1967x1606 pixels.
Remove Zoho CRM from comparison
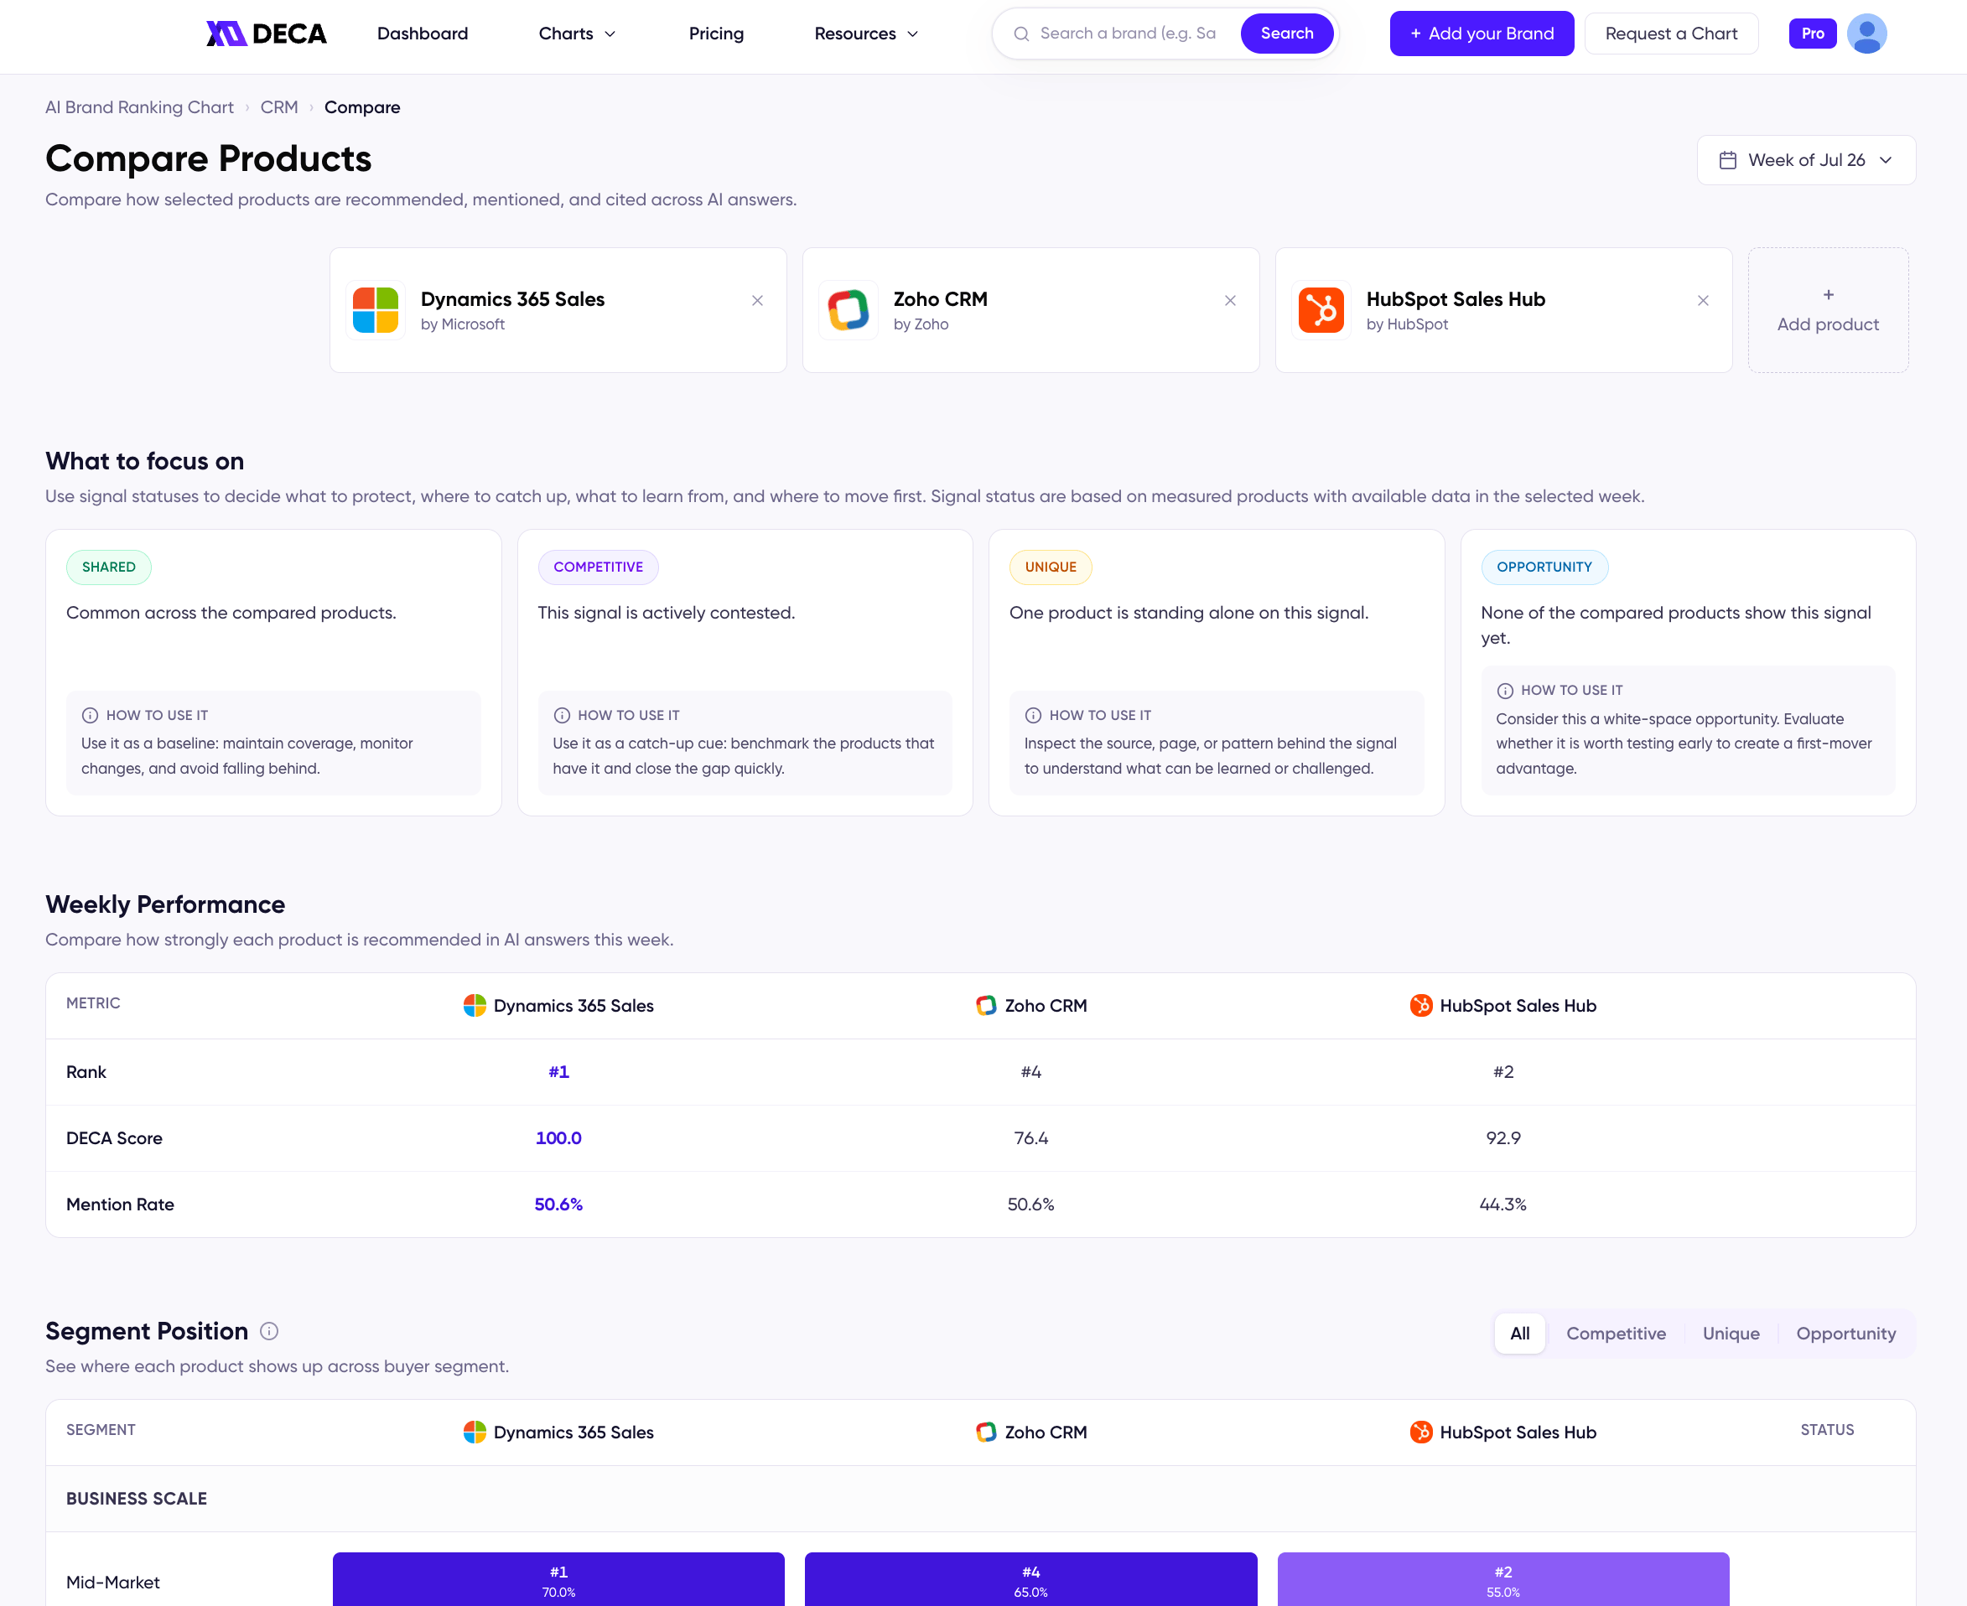coord(1231,301)
